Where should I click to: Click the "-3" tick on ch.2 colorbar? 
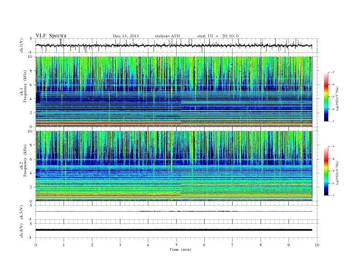click(333, 146)
